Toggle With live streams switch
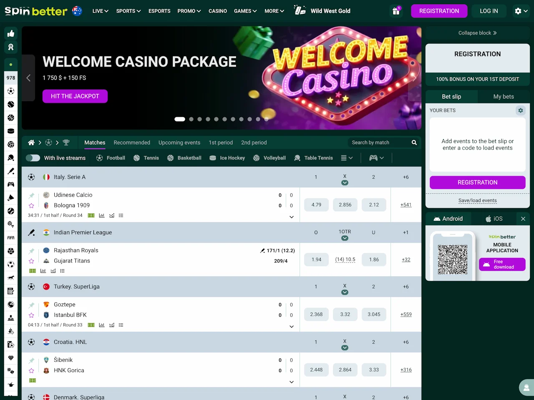This screenshot has width=534, height=400. (33, 158)
